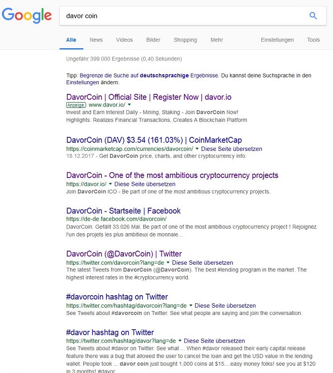Open DavorCoin (@DavorCoin) Twitter result
This screenshot has width=333, height=373.
click(x=124, y=254)
